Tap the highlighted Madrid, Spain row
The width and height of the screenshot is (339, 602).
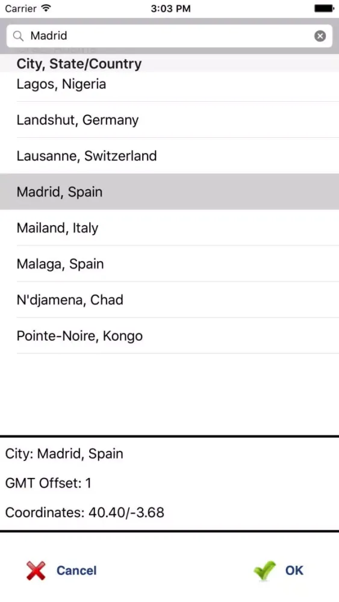(169, 191)
